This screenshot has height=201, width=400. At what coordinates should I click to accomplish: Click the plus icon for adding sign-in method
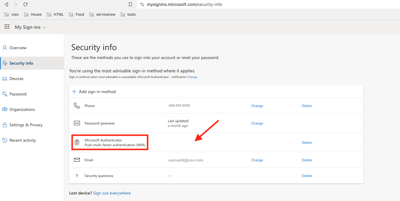coord(74,92)
